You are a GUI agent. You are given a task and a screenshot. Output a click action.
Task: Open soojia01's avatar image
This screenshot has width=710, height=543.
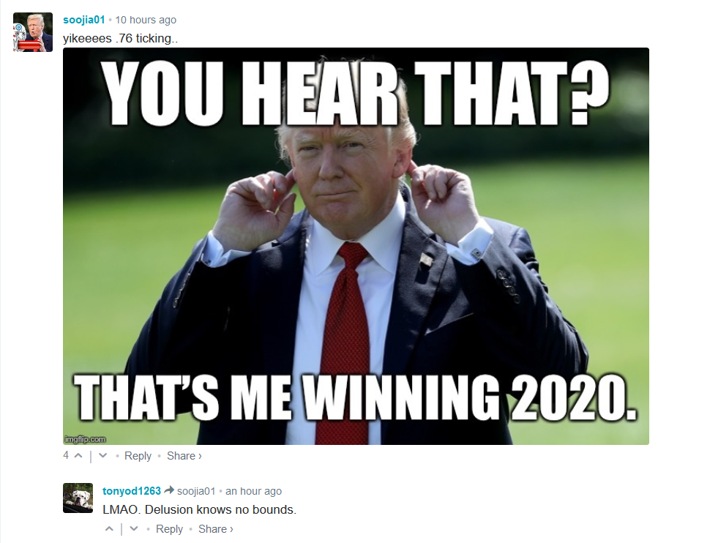tap(33, 32)
